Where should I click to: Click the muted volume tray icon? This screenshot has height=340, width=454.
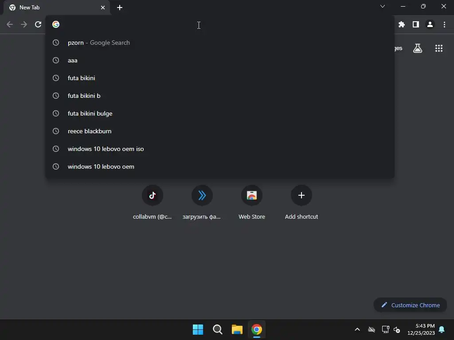[397, 329]
